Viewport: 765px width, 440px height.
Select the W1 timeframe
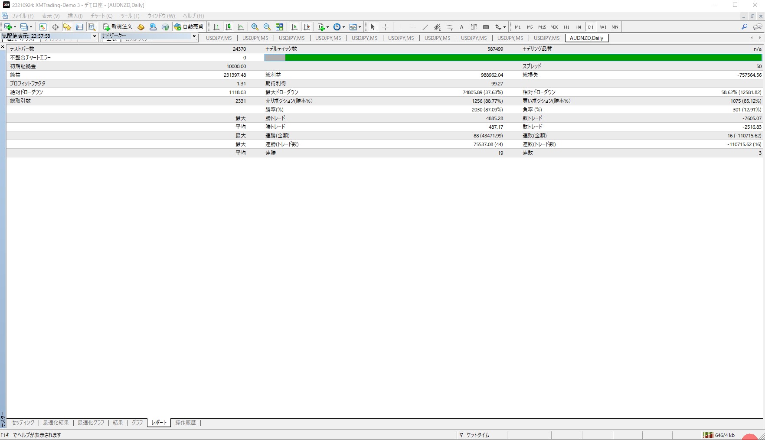tap(603, 27)
